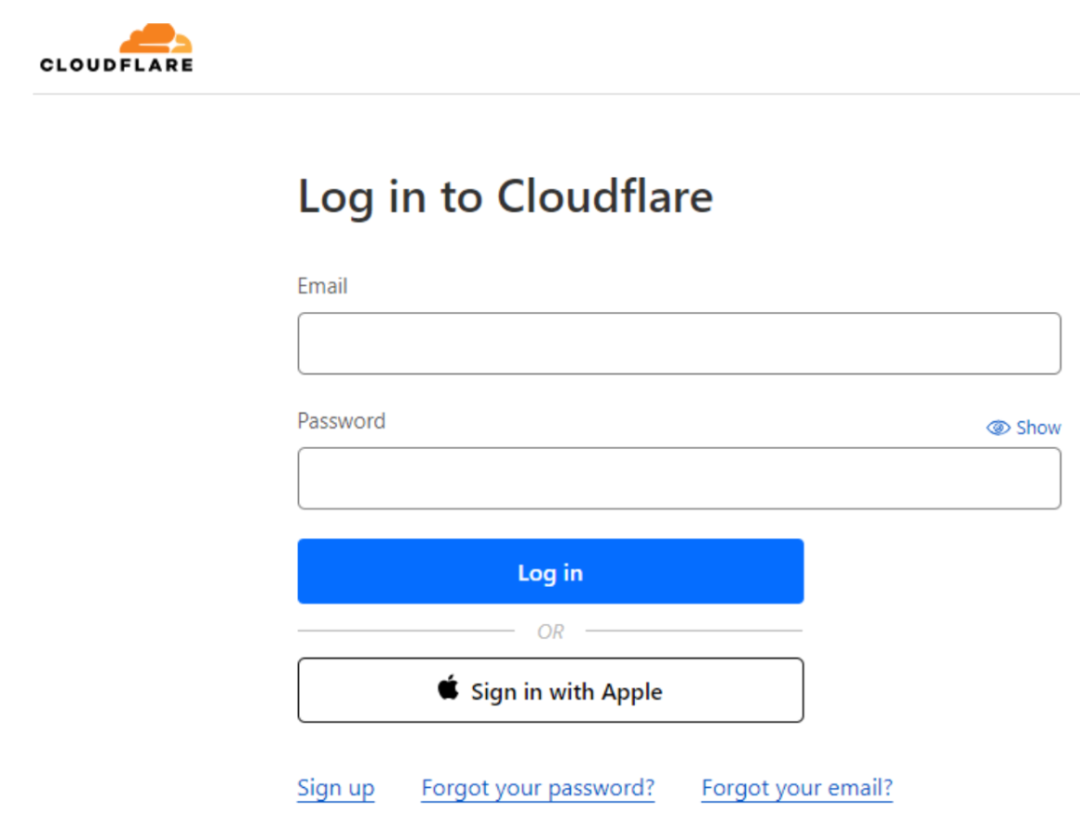This screenshot has width=1080, height=829.
Task: Focus the Password input field
Action: 679,478
